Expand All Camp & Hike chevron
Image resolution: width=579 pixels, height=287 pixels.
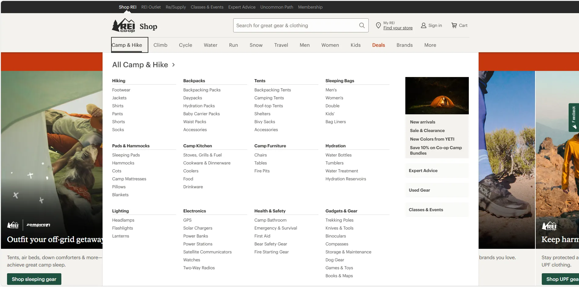[173, 65]
